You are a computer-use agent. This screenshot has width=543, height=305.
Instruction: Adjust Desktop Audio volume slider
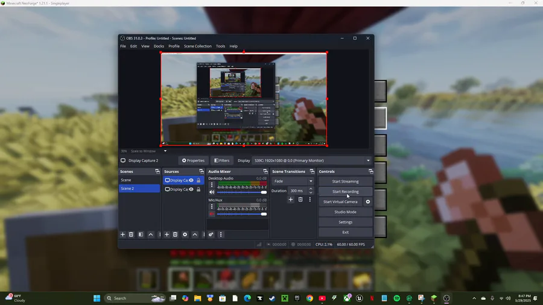(242, 192)
